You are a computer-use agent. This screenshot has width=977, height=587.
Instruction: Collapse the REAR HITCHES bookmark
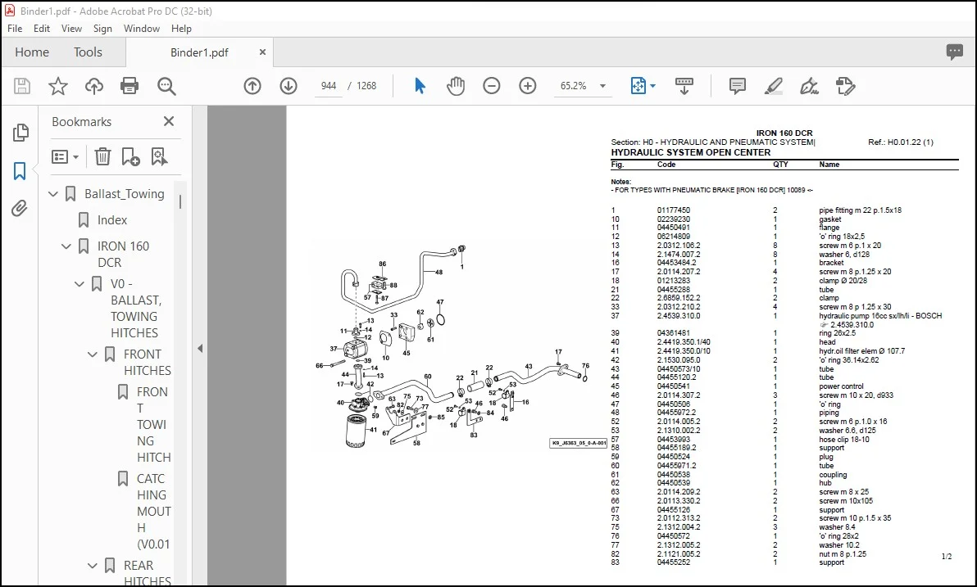(93, 566)
